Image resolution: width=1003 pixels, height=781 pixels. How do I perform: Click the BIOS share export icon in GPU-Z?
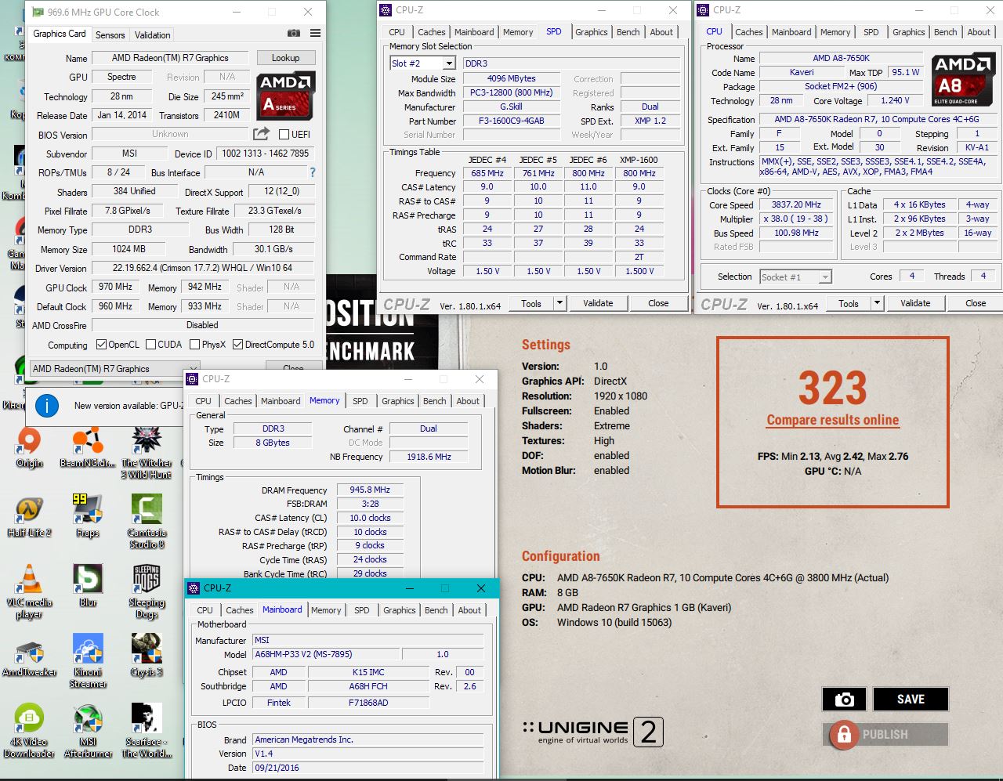(x=262, y=134)
